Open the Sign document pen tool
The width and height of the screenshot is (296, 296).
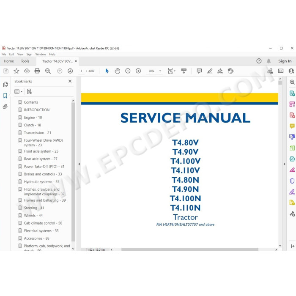[x=220, y=71]
